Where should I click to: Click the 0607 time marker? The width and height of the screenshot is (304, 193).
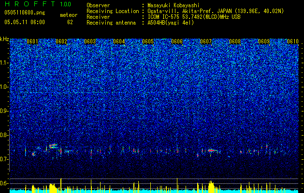[206, 41]
